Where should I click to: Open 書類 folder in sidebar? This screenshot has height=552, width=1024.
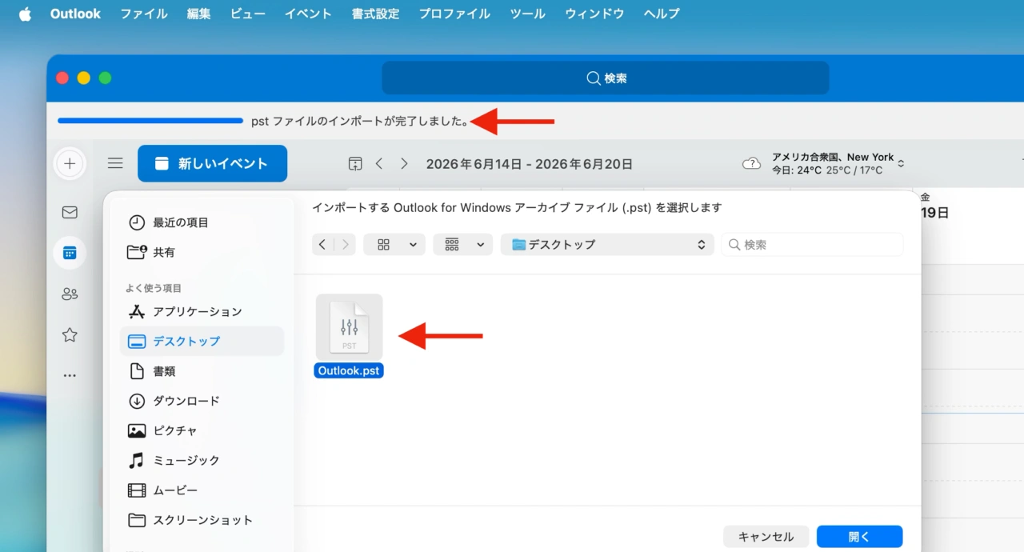click(x=202, y=371)
